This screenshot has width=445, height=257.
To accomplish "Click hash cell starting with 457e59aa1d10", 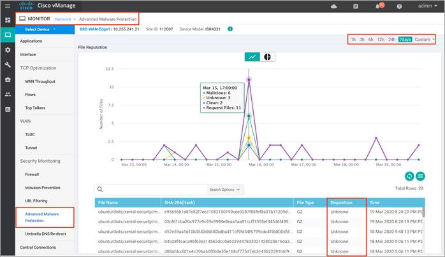I will tap(228, 232).
